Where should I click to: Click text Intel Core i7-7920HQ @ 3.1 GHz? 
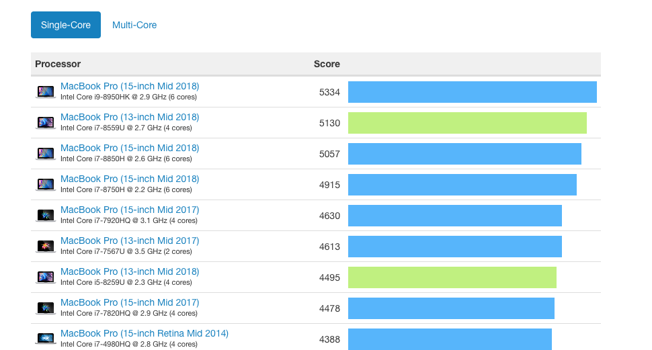pyautogui.click(x=114, y=221)
